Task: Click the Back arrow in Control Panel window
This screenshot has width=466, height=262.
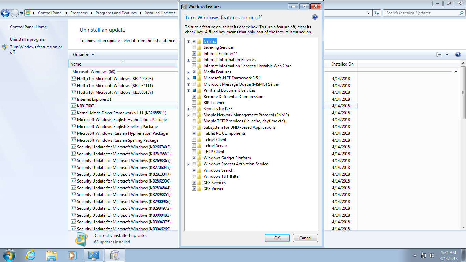Action: 5,13
